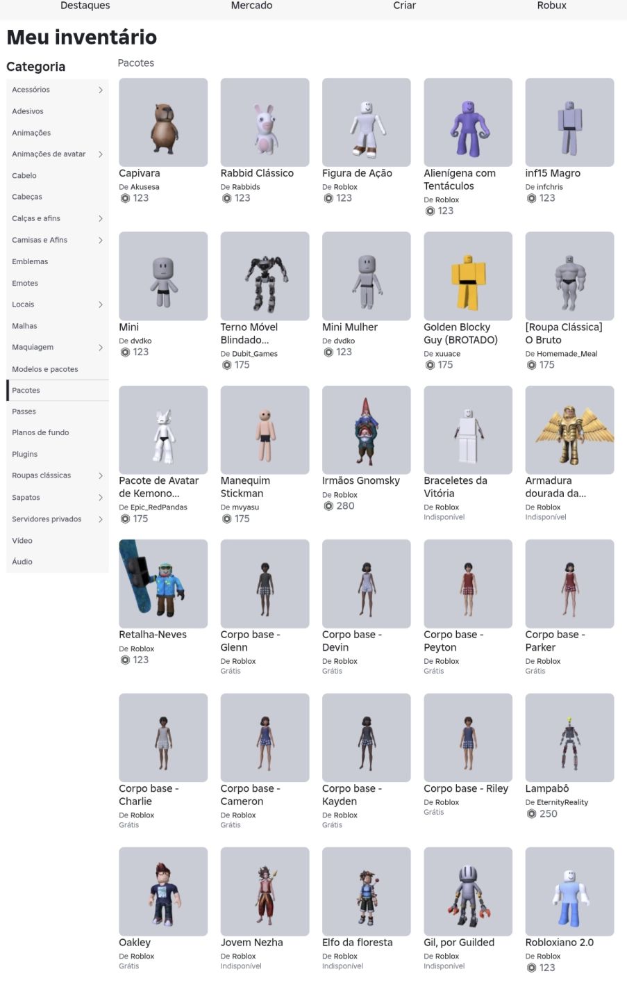The width and height of the screenshot is (627, 1001).
Task: Open the Armadura dourada thumbnail
Action: tap(569, 430)
